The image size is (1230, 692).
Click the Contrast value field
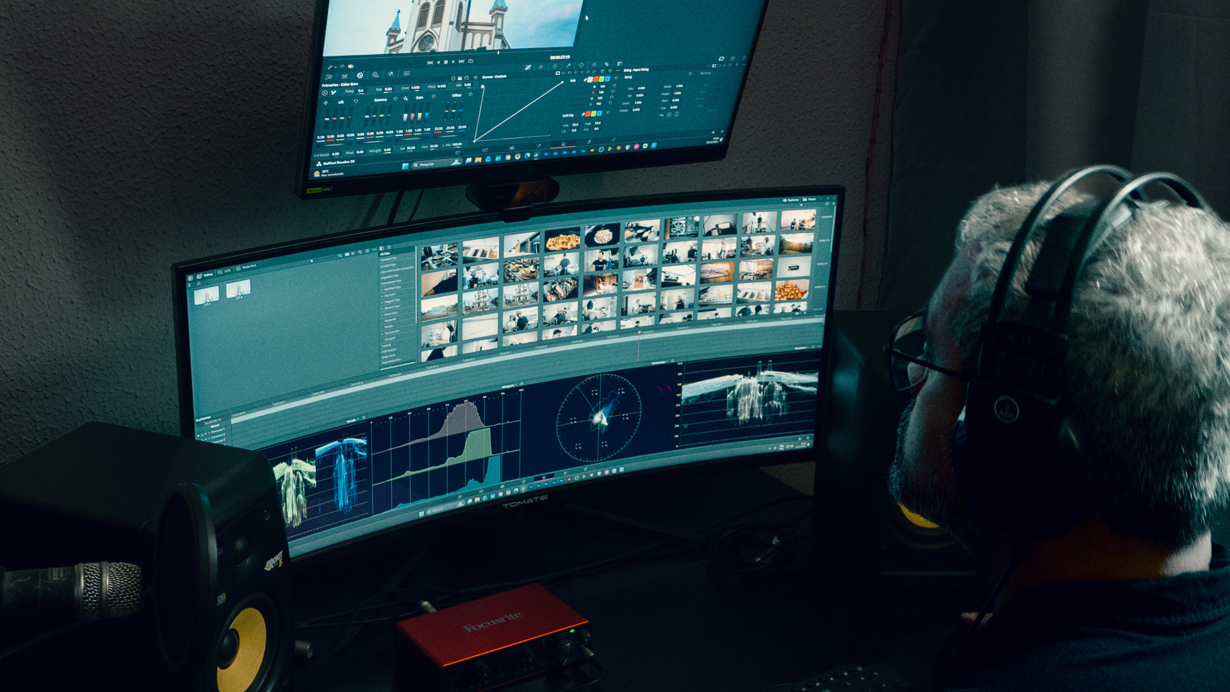415,88
